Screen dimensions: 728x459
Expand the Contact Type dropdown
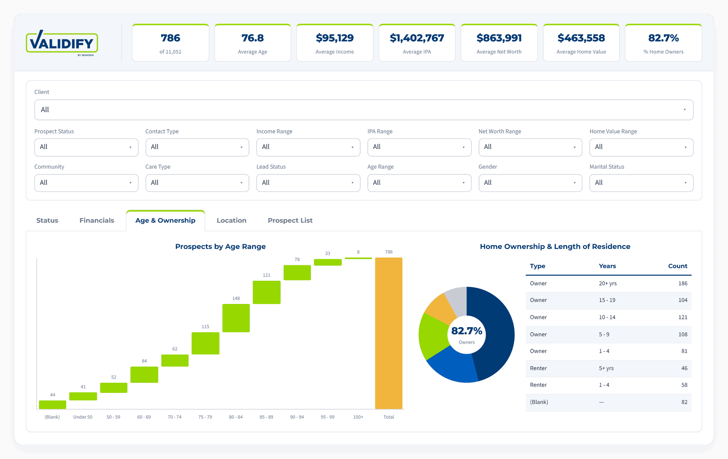pyautogui.click(x=197, y=147)
